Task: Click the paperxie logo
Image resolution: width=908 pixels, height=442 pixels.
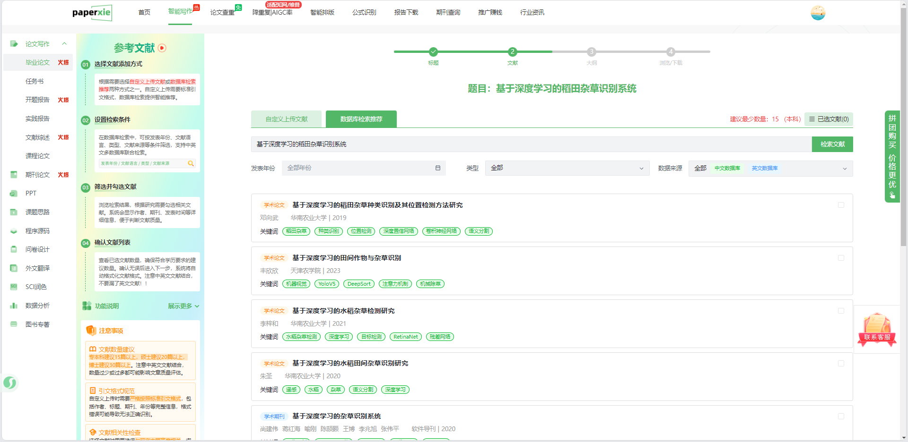Action: 92,13
